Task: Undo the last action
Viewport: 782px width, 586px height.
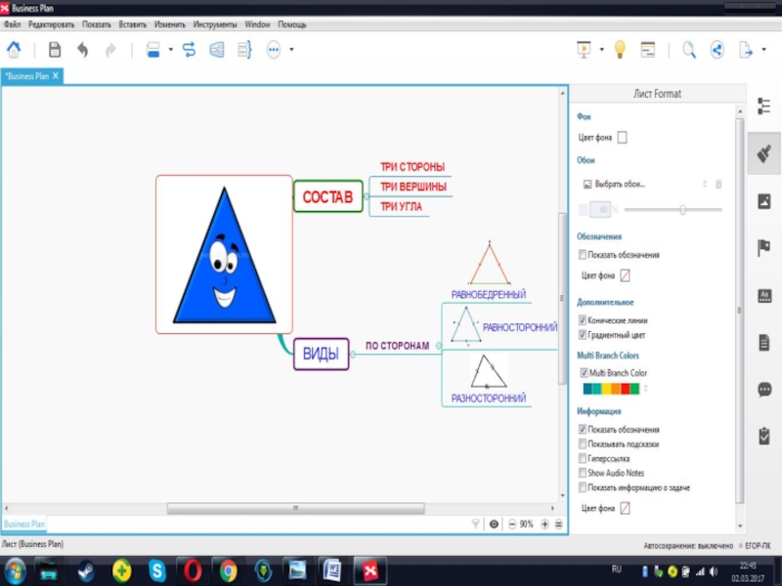Action: tap(82, 50)
